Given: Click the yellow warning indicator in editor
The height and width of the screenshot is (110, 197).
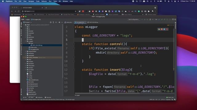Looking at the screenshot, I should (168, 25).
